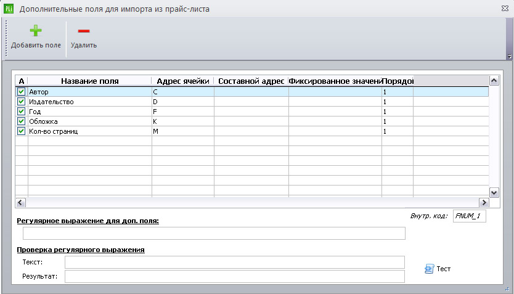Uncheck the Издательство row checkbox
514x294 pixels.
click(x=22, y=102)
